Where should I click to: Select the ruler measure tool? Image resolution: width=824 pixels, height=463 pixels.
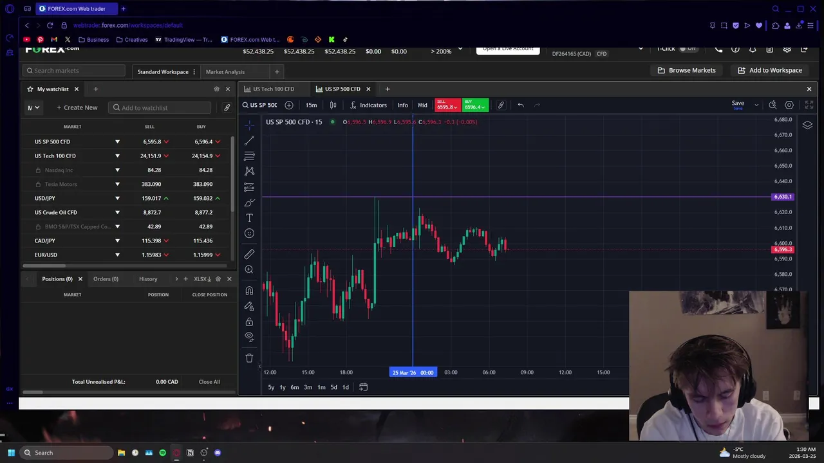click(249, 254)
